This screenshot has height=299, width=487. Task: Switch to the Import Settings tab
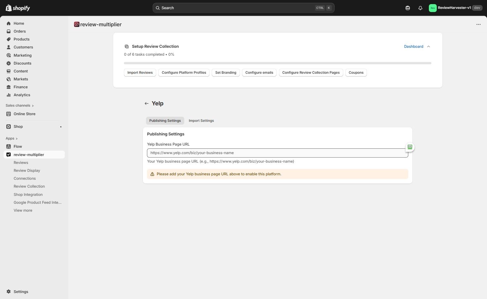tap(201, 121)
